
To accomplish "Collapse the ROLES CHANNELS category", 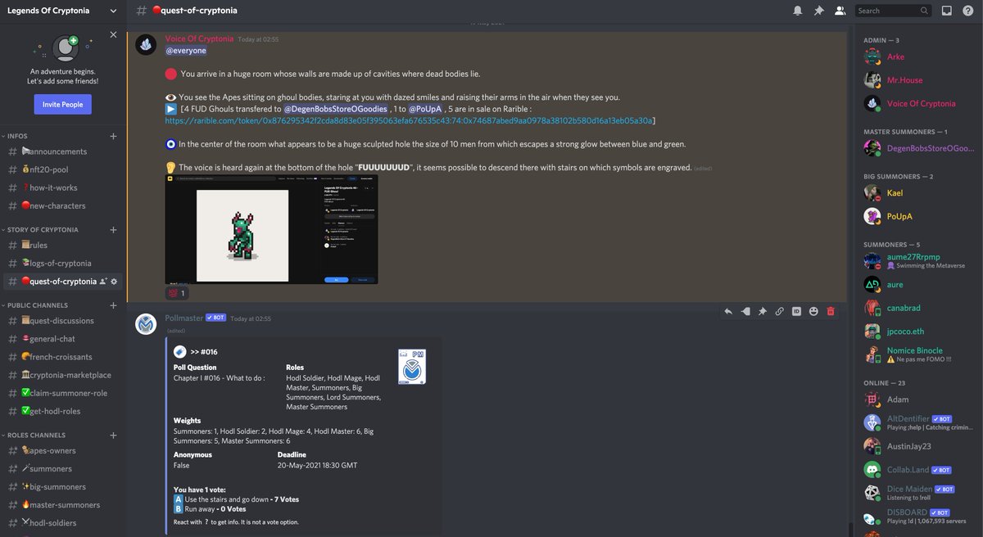I will click(34, 435).
